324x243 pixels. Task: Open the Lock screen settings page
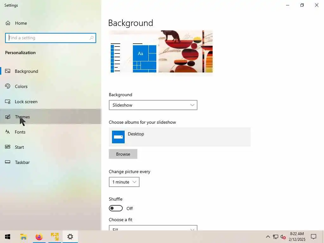pos(51,102)
